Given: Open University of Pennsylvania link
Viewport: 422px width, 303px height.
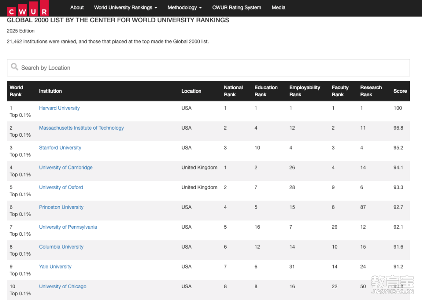Looking at the screenshot, I should (68, 227).
